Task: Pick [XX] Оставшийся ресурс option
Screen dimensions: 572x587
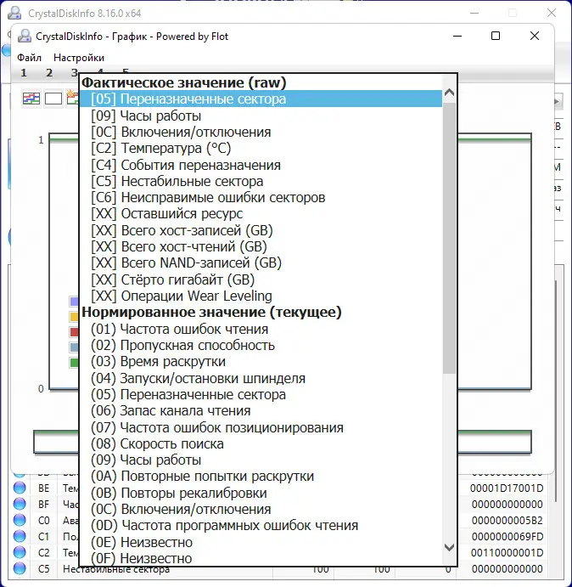Action: pyautogui.click(x=261, y=214)
